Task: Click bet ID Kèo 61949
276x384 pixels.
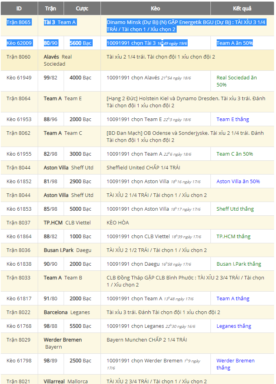Action: pyautogui.click(x=19, y=77)
